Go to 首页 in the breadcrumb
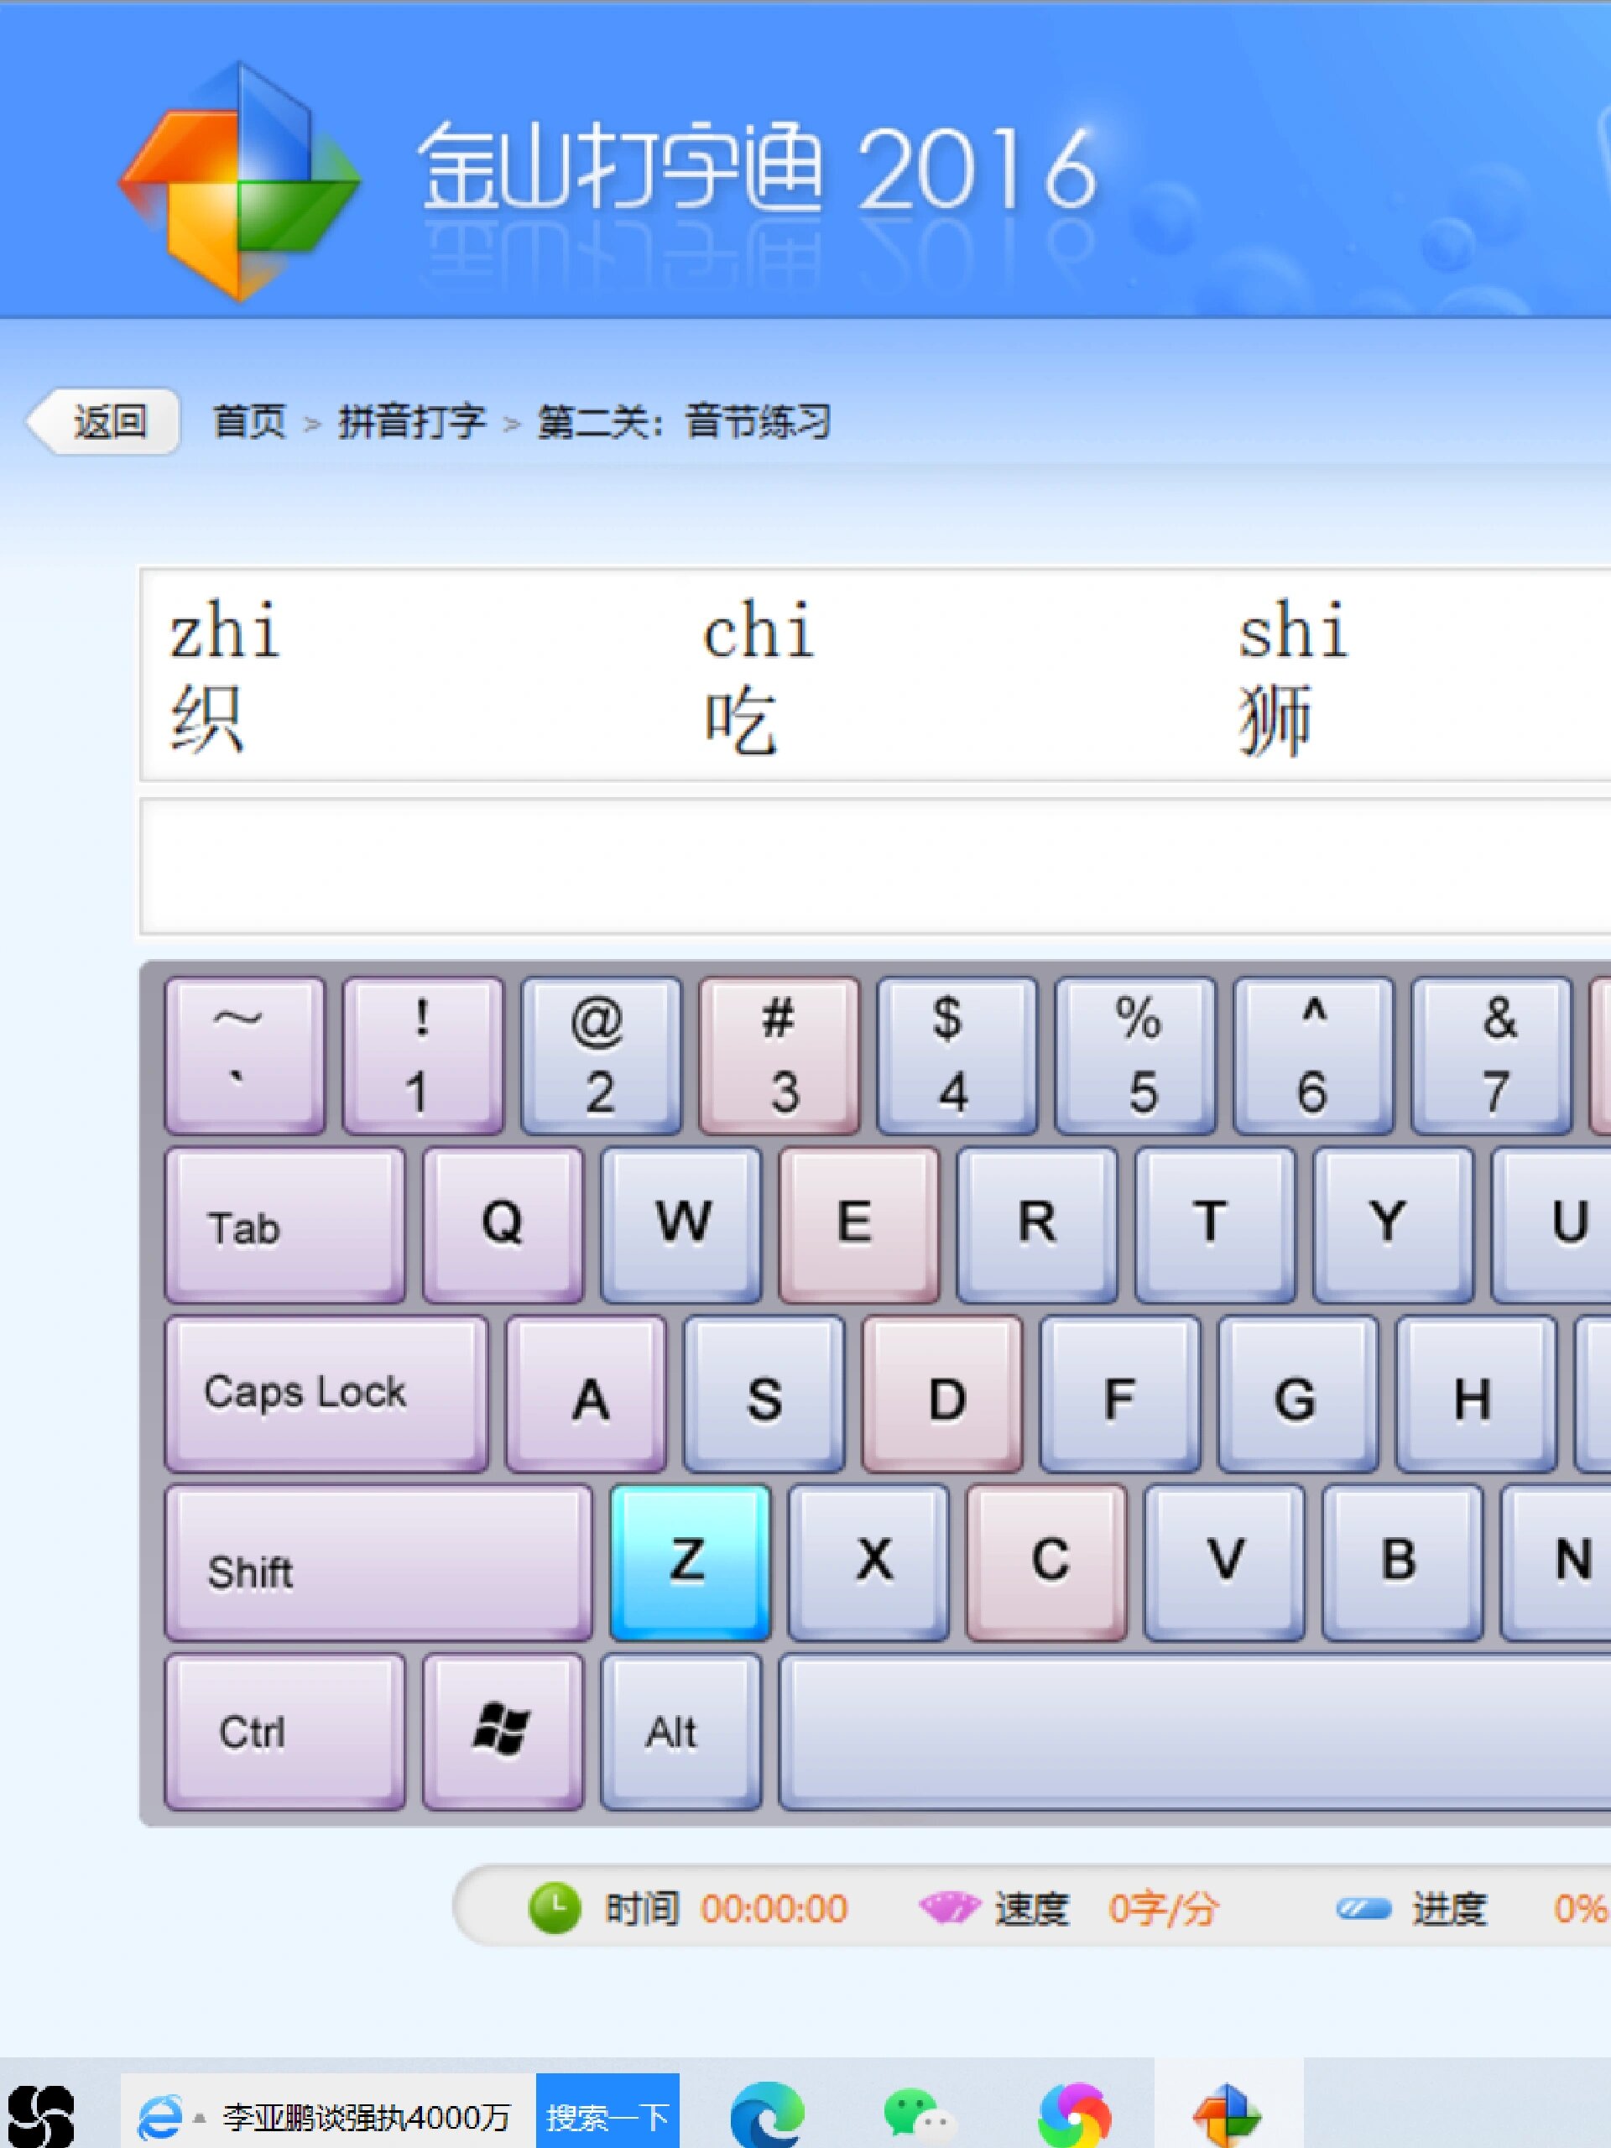 (x=249, y=421)
